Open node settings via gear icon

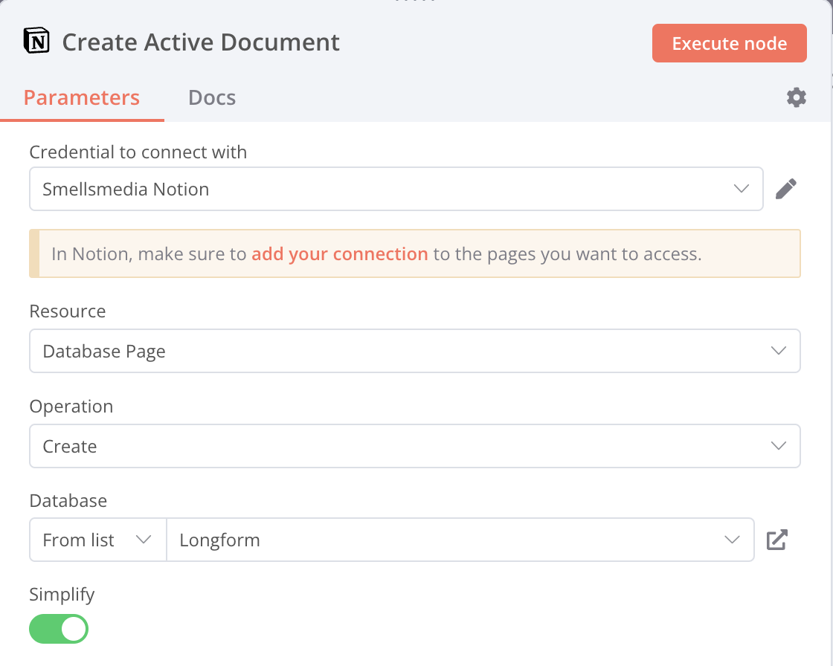click(x=796, y=97)
